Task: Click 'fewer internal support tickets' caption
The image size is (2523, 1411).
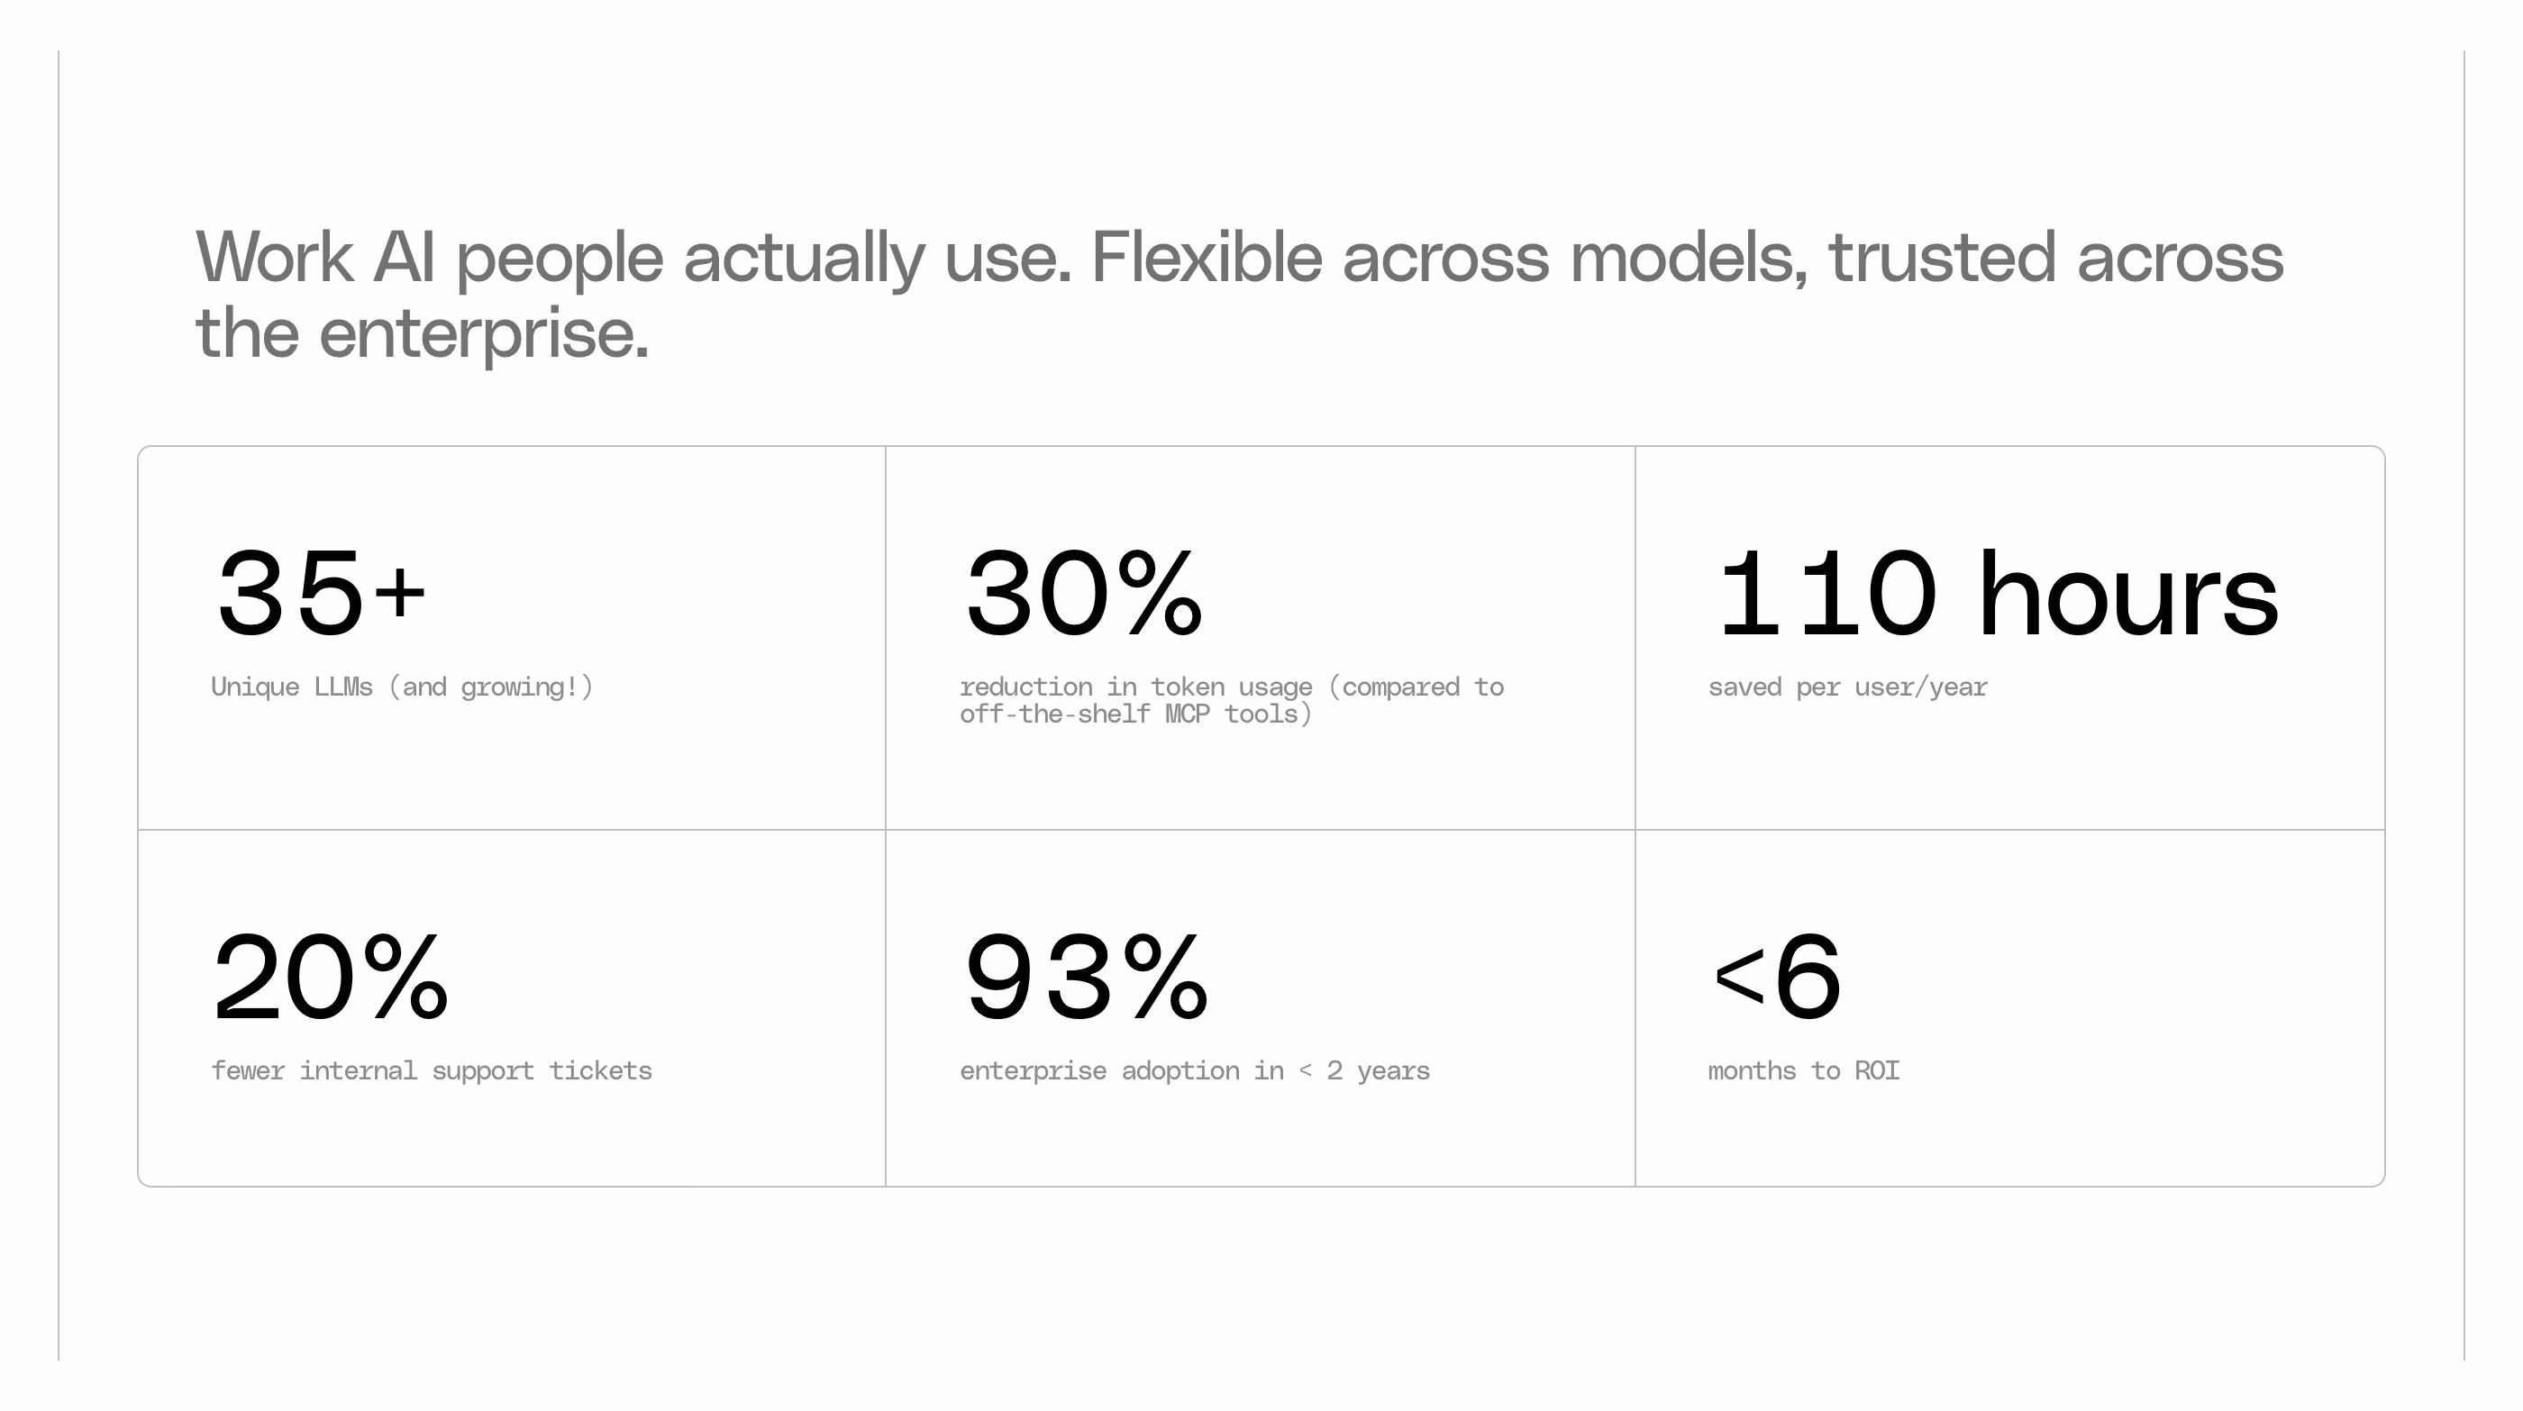Action: pos(431,1070)
